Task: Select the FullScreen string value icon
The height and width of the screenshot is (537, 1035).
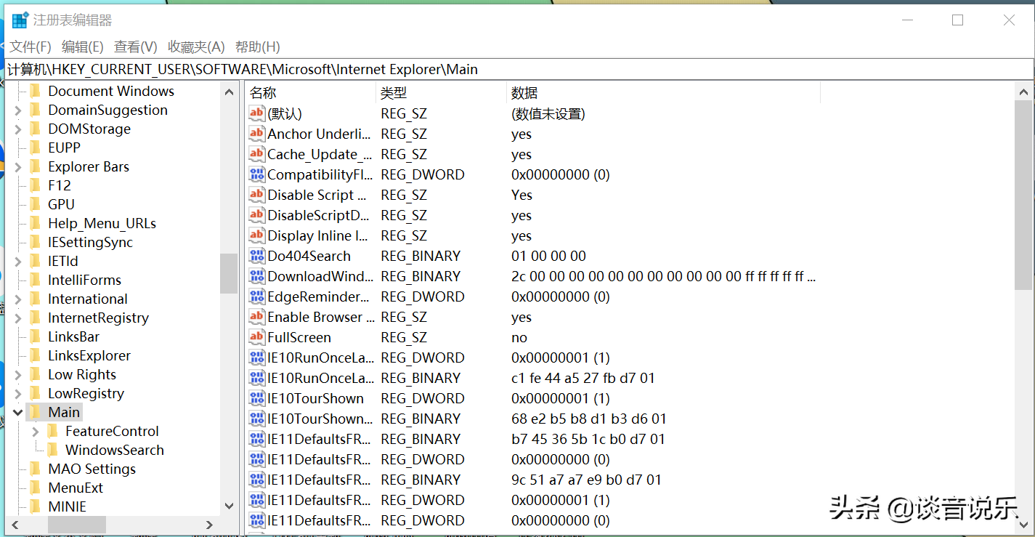Action: coord(256,337)
